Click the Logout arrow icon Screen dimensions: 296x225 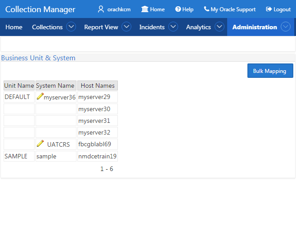pos(269,9)
